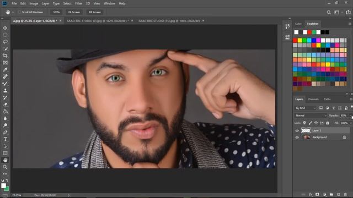353x198 pixels.
Task: Click the Fit Screen button
Action: click(74, 12)
